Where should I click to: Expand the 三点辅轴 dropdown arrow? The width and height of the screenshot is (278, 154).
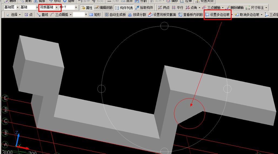pyautogui.click(x=223, y=8)
